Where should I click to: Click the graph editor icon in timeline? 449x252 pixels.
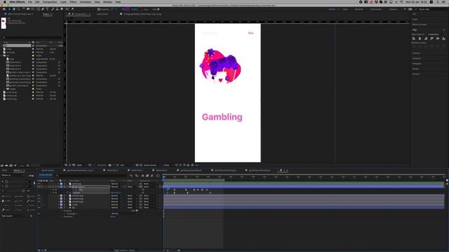tap(158, 176)
